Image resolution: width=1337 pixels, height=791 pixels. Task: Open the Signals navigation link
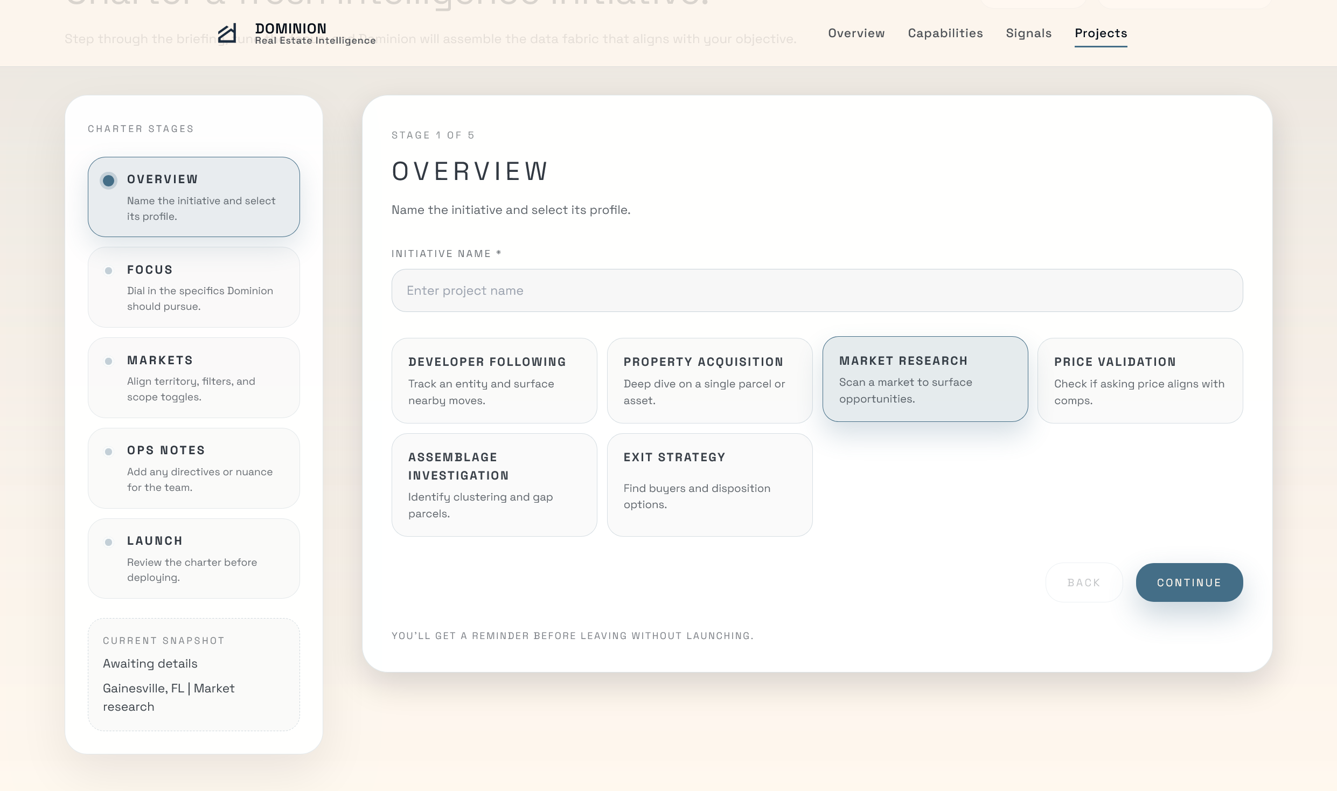pos(1028,33)
